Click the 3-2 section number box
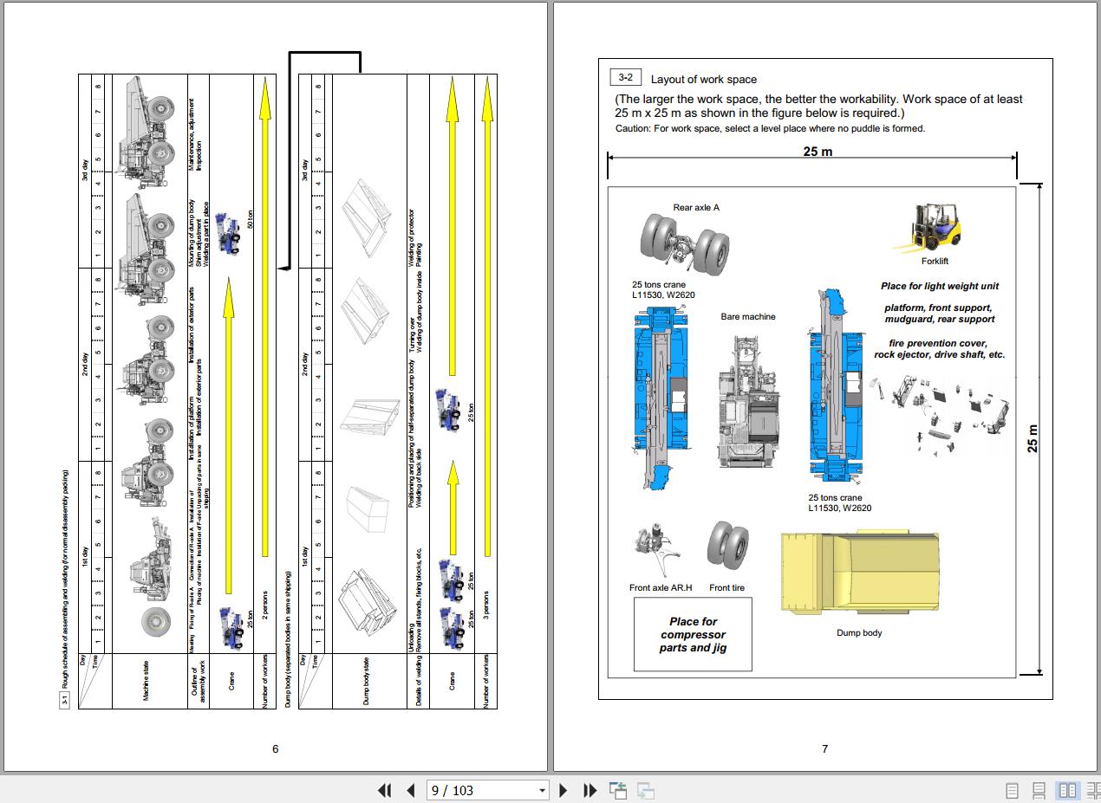 pyautogui.click(x=625, y=78)
